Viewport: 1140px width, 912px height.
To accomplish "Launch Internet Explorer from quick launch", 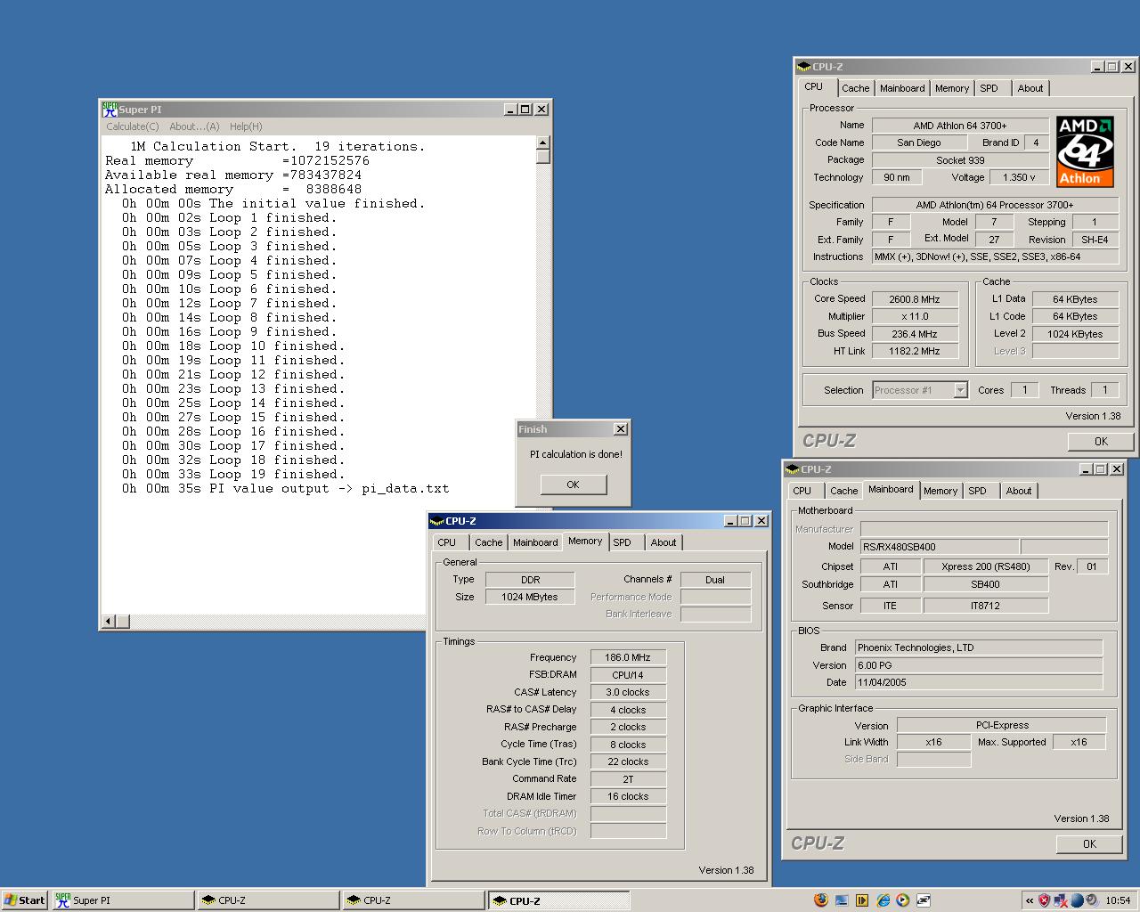I will [x=883, y=900].
